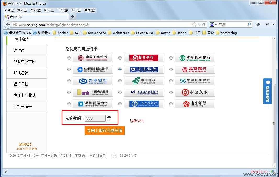Open the 访问最多 most visited menu
This screenshot has height=177, width=279.
click(x=42, y=33)
